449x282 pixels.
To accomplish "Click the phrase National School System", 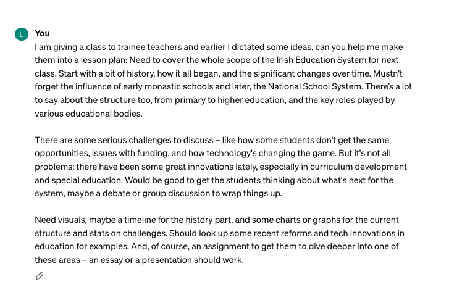I will 315,86.
